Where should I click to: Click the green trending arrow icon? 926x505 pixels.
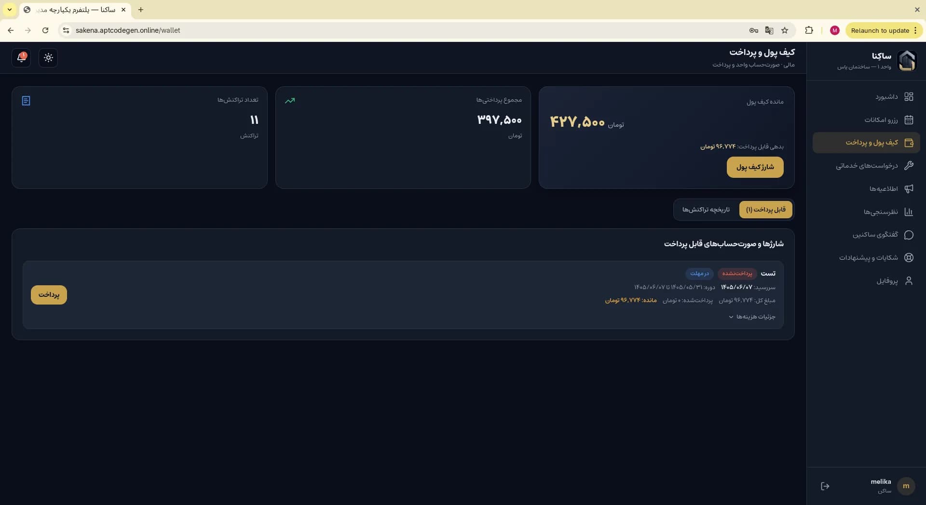click(x=290, y=101)
